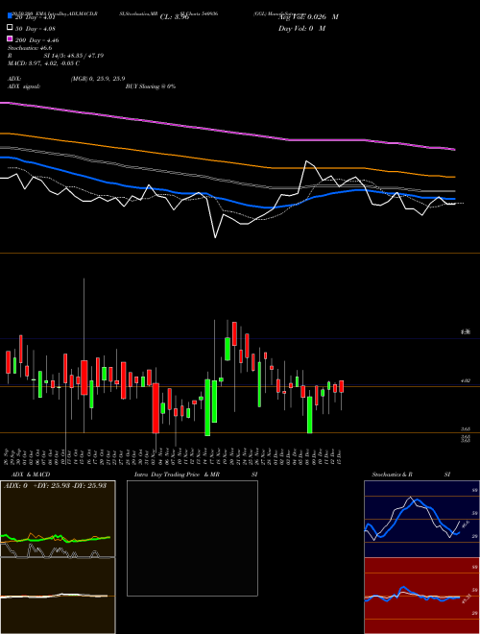The width and height of the screenshot is (480, 634).
Task: Select the '20 Day - 4.01' legend label
Action: pyautogui.click(x=35, y=17)
